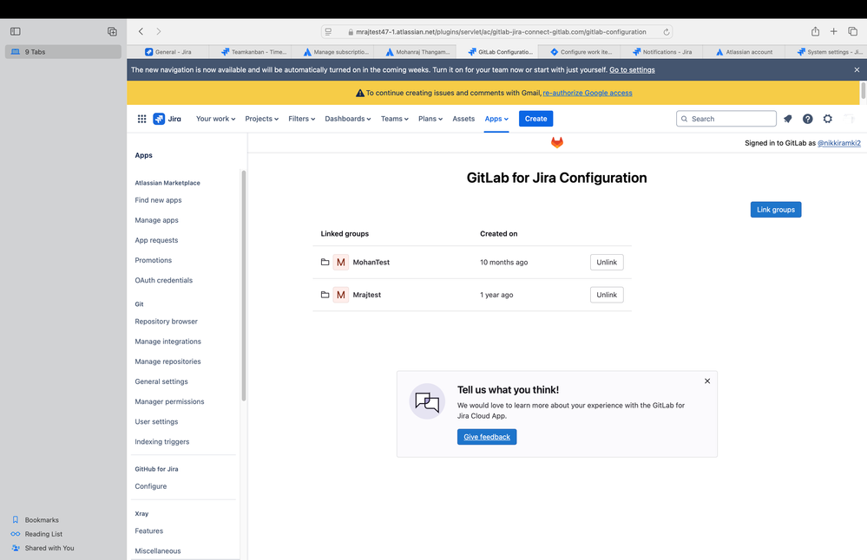This screenshot has width=867, height=560.
Task: Open the Jira help question mark icon
Action: point(808,119)
